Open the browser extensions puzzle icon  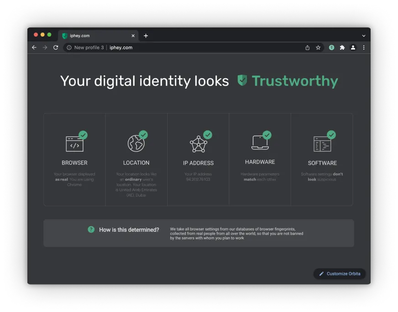[342, 47]
